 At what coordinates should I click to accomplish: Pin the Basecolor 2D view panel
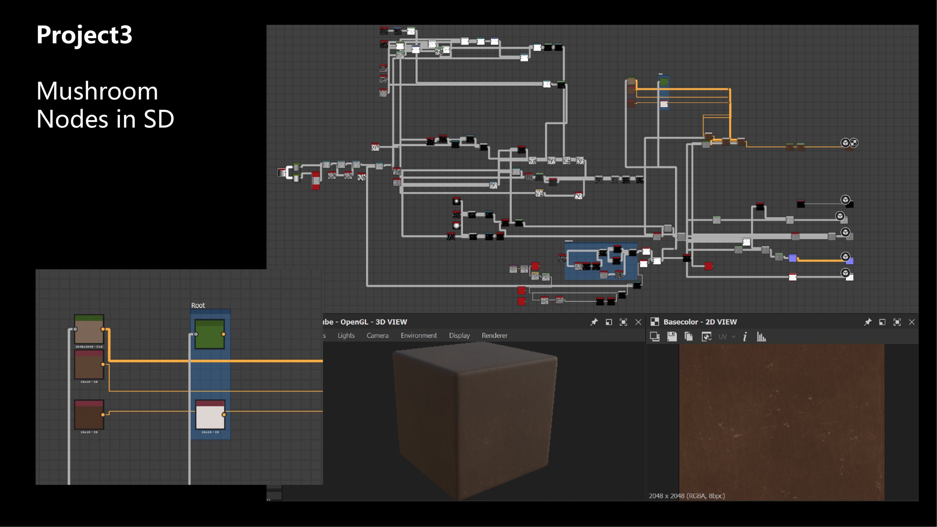pos(867,322)
